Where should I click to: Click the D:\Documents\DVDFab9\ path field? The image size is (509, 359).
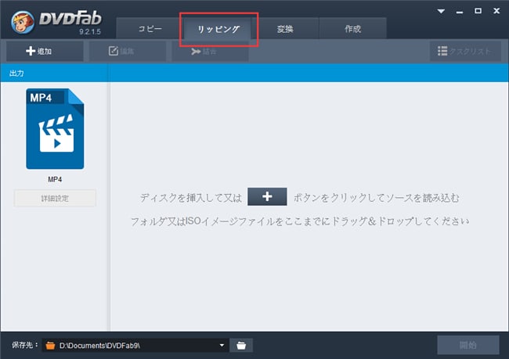coord(133,345)
